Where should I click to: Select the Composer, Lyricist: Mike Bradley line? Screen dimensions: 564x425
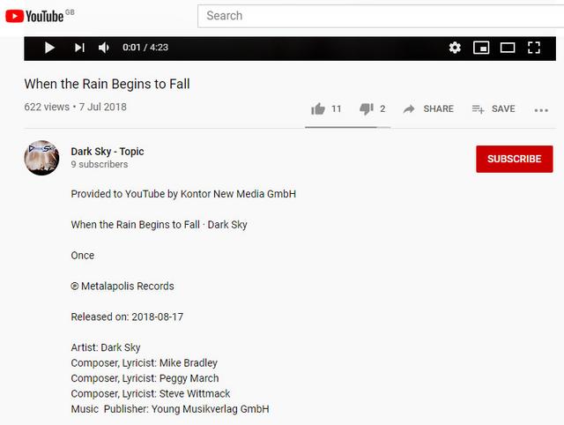coord(144,363)
